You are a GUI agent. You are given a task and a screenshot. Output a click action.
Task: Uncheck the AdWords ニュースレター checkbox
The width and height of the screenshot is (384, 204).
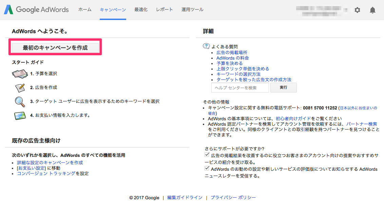tap(207, 168)
